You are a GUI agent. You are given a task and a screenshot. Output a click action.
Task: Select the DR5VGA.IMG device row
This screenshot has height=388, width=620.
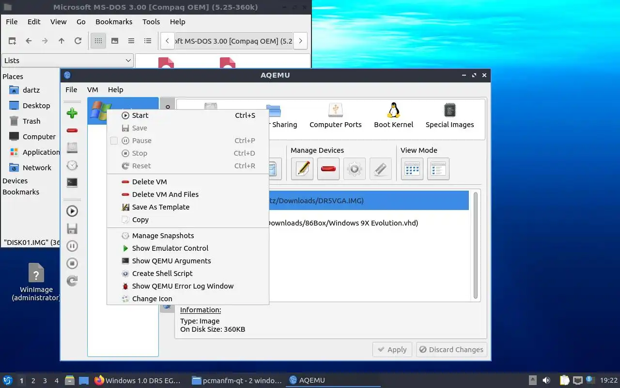pyautogui.click(x=369, y=201)
